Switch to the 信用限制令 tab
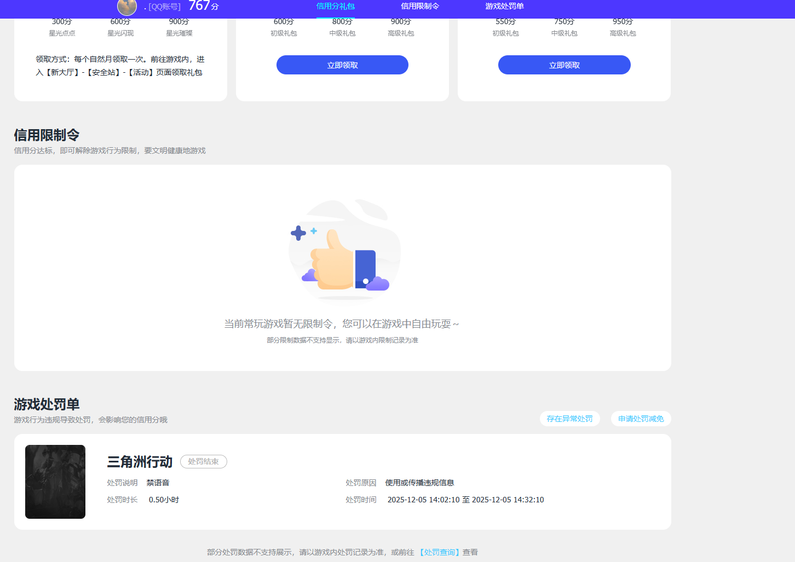795x562 pixels. pos(420,6)
